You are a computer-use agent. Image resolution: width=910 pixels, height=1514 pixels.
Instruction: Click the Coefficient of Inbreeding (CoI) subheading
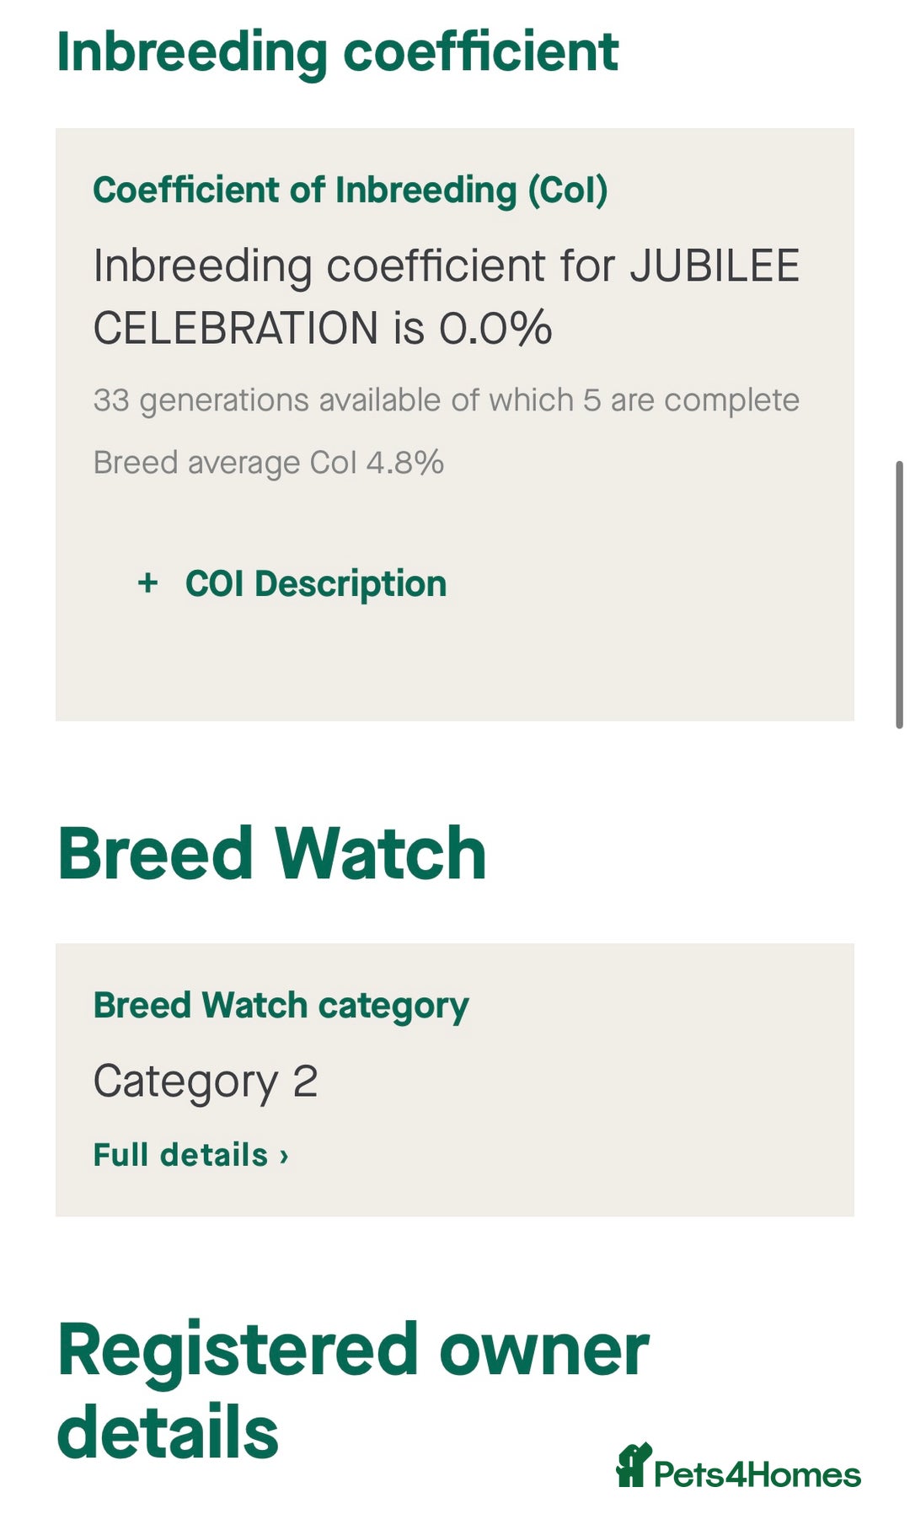(351, 190)
